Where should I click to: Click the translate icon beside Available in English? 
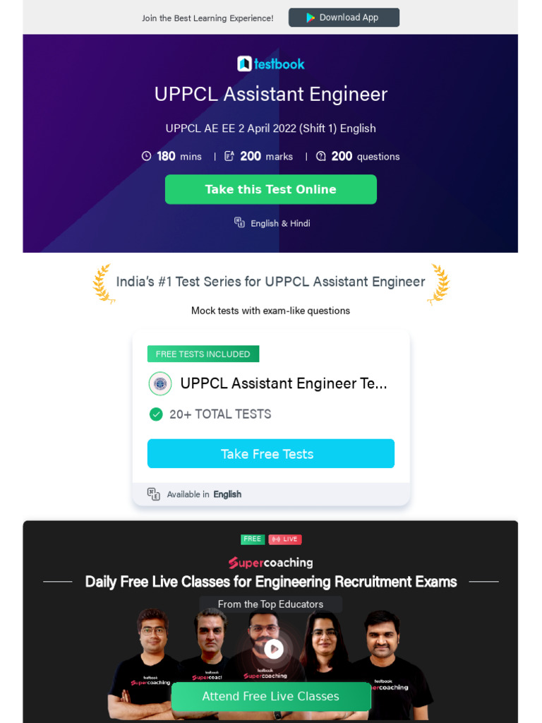click(x=154, y=494)
